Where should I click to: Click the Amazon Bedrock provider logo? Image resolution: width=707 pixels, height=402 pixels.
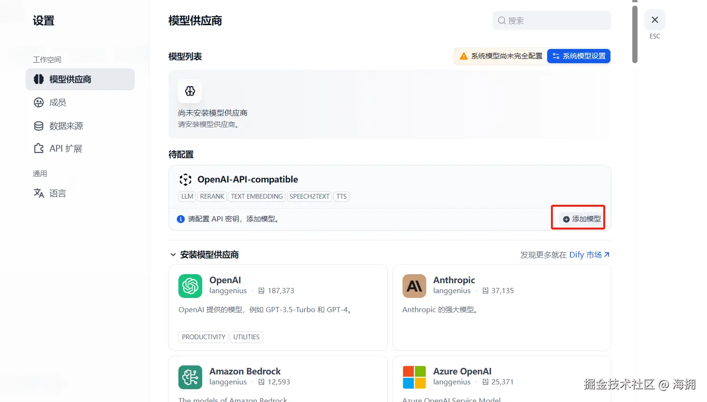[190, 377]
